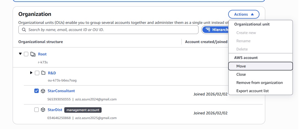The height and width of the screenshot is (130, 299).
Task: Select Close under AWS account menu
Action: pyautogui.click(x=241, y=74)
